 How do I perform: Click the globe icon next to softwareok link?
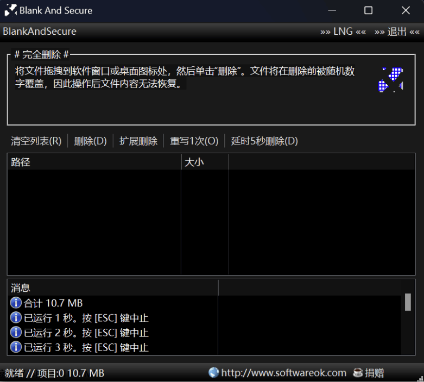point(213,373)
